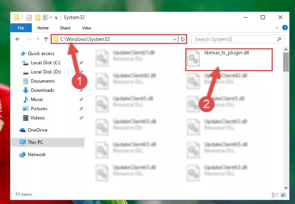
Task: Click the New Folder quick access icon
Action: tap(38, 18)
